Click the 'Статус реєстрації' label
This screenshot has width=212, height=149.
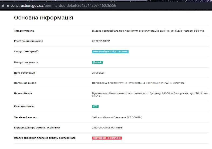(x=26, y=51)
